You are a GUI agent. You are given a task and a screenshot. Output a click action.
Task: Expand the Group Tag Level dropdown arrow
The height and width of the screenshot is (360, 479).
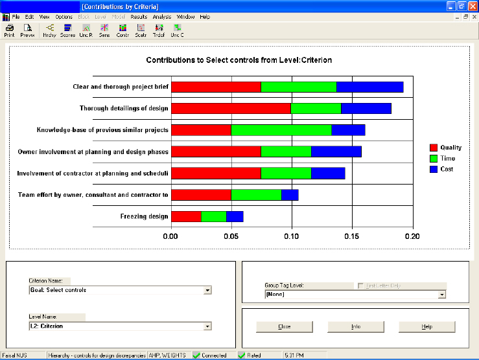[x=442, y=295]
